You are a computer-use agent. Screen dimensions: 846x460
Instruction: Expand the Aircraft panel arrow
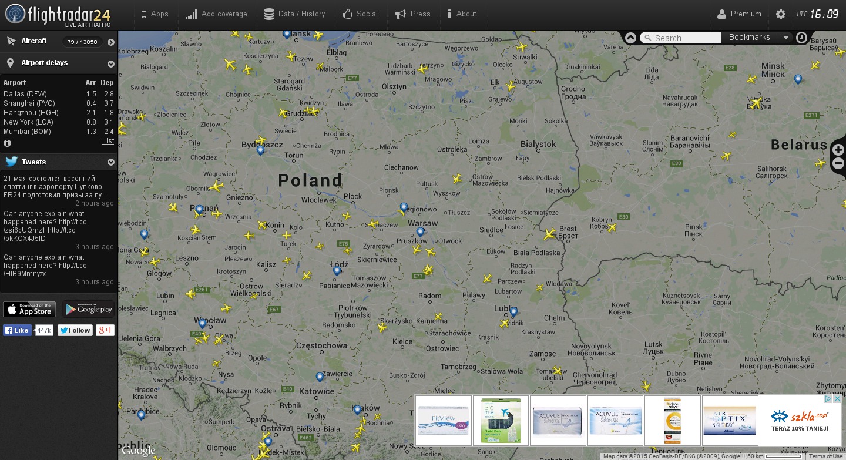pos(110,42)
